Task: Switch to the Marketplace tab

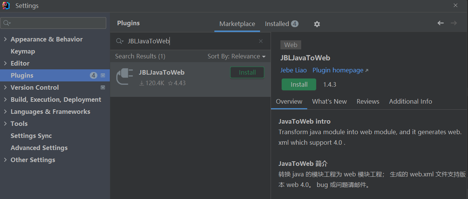Action: [x=237, y=24]
